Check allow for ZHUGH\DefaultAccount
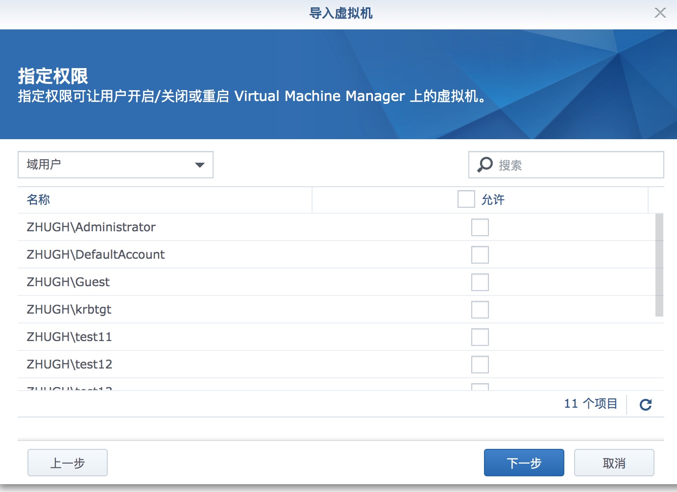The image size is (677, 492). [x=480, y=255]
